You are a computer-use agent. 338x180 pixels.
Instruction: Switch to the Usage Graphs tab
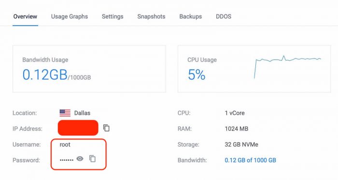(70, 16)
